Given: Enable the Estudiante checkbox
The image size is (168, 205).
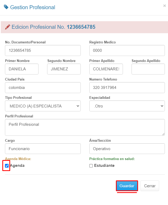Looking at the screenshot, I should click(91, 166).
